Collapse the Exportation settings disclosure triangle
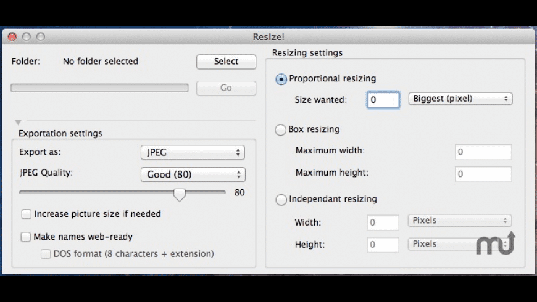537x302 pixels. 18,122
